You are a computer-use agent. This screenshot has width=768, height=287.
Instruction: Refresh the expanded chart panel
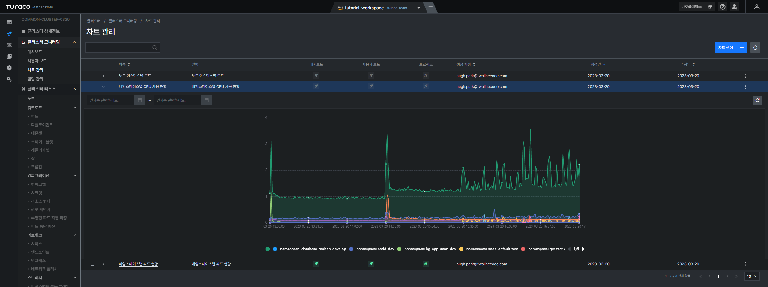[x=757, y=100]
